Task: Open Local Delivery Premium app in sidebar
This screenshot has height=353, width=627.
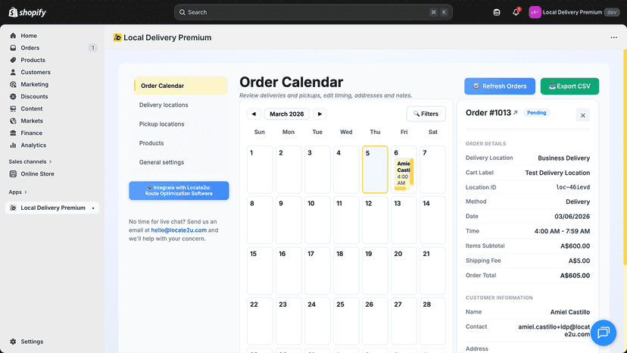Action: click(x=52, y=208)
